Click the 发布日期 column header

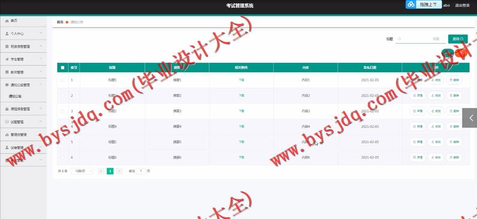(370, 68)
